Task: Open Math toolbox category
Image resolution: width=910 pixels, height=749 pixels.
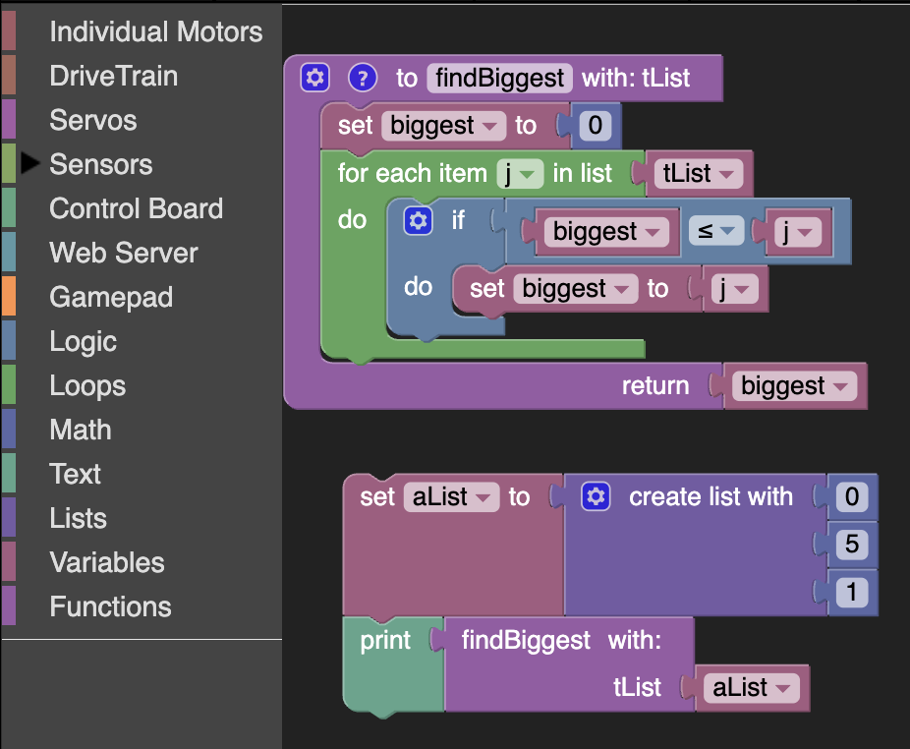Action: [80, 430]
